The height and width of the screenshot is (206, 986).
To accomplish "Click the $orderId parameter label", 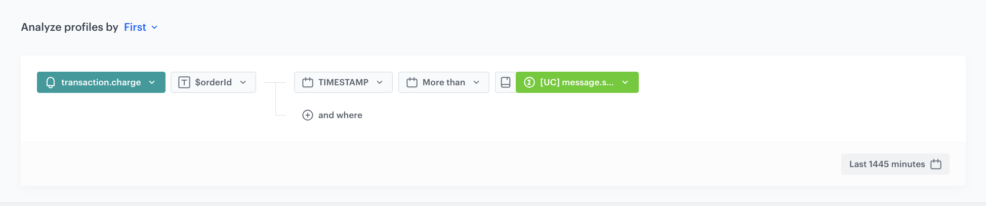I will 213,82.
